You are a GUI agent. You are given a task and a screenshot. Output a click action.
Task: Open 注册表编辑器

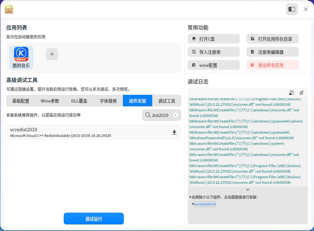pyautogui.click(x=273, y=52)
